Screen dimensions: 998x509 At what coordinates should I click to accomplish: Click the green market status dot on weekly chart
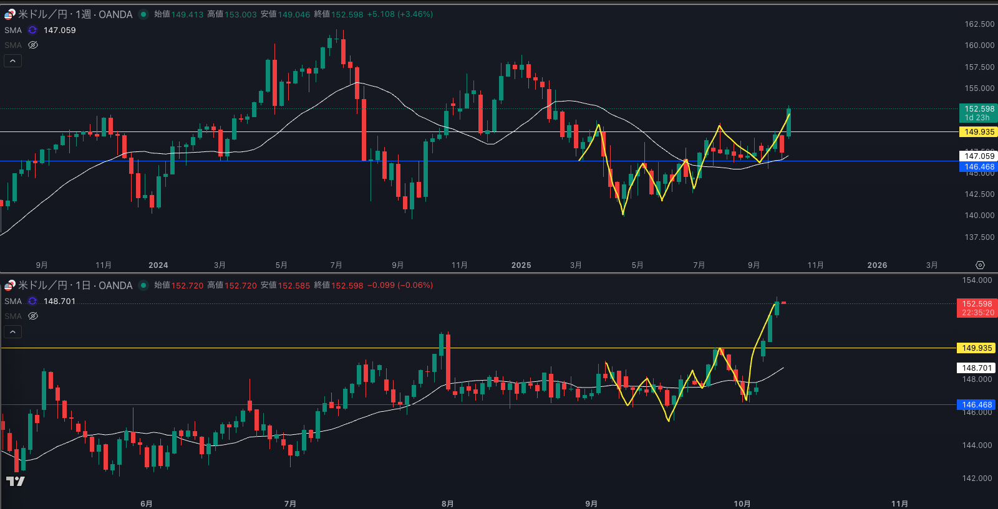click(x=143, y=14)
